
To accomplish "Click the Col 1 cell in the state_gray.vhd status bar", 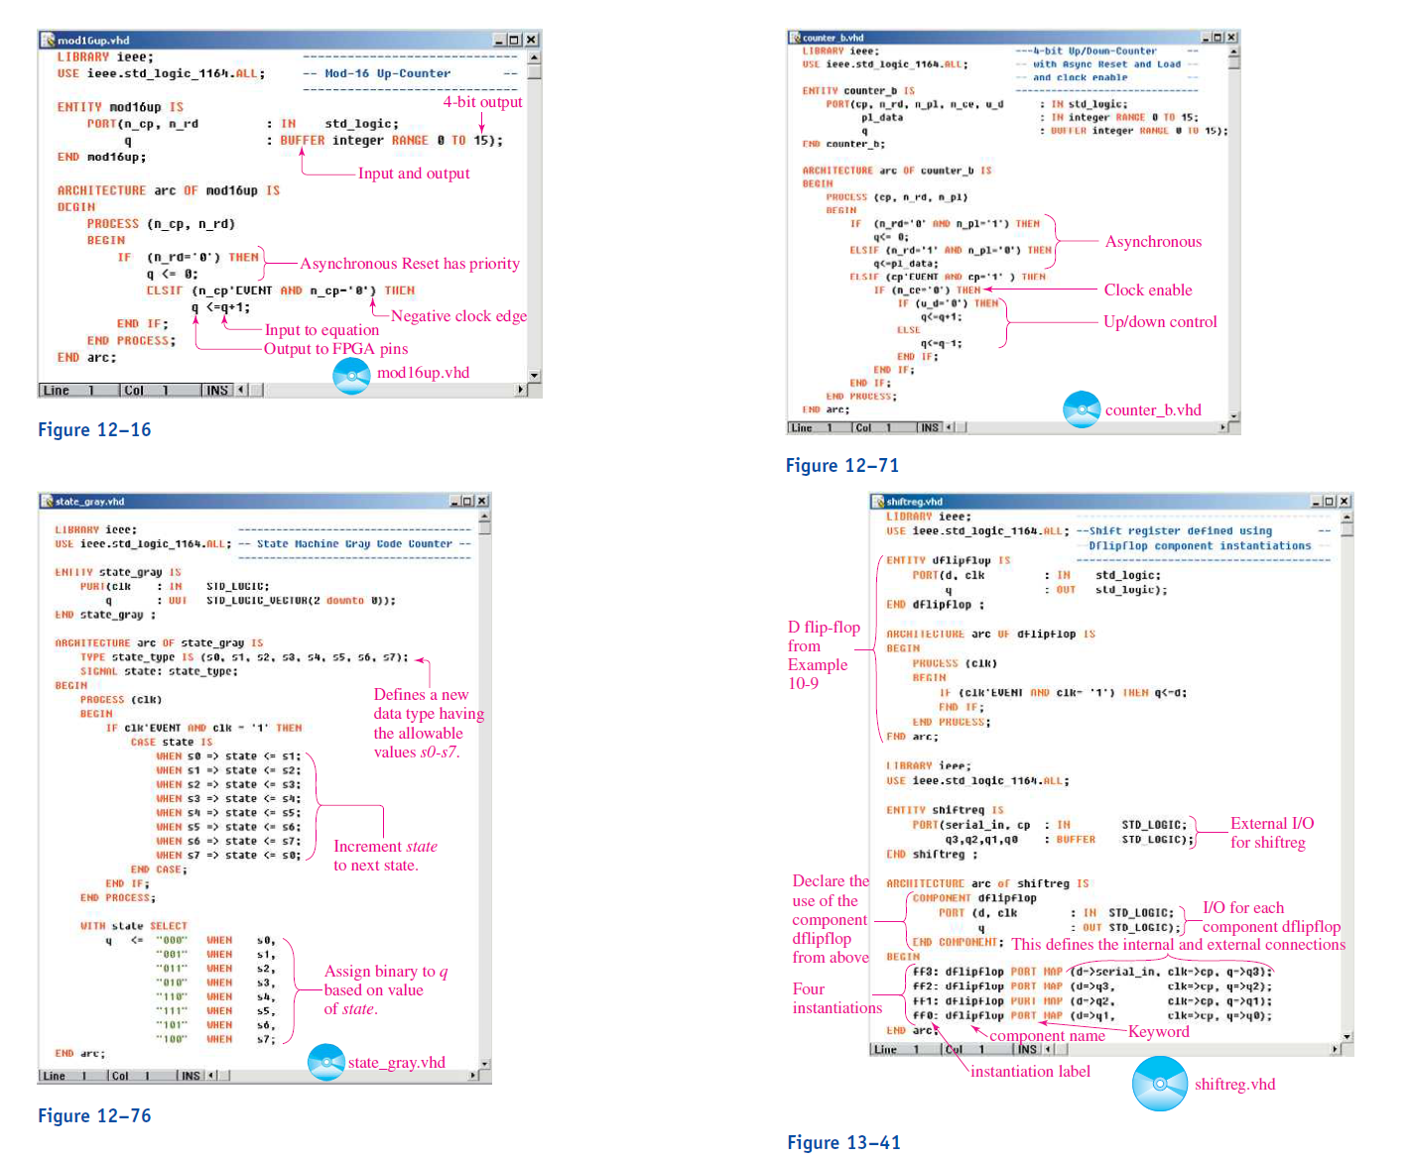I will click(x=142, y=1075).
